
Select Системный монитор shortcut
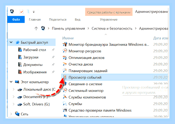pyautogui.click(x=86, y=90)
